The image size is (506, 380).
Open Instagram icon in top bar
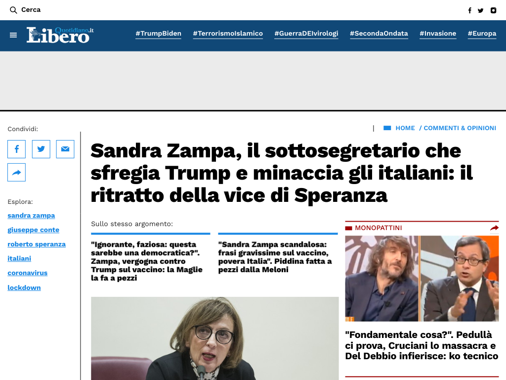pyautogui.click(x=494, y=10)
